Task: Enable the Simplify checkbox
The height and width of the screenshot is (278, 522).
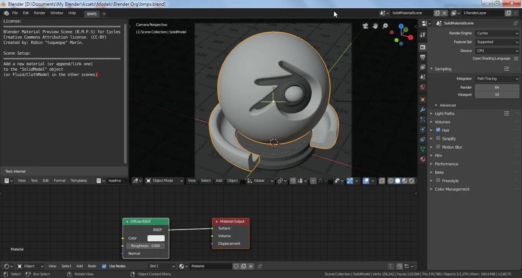Action: click(438, 138)
